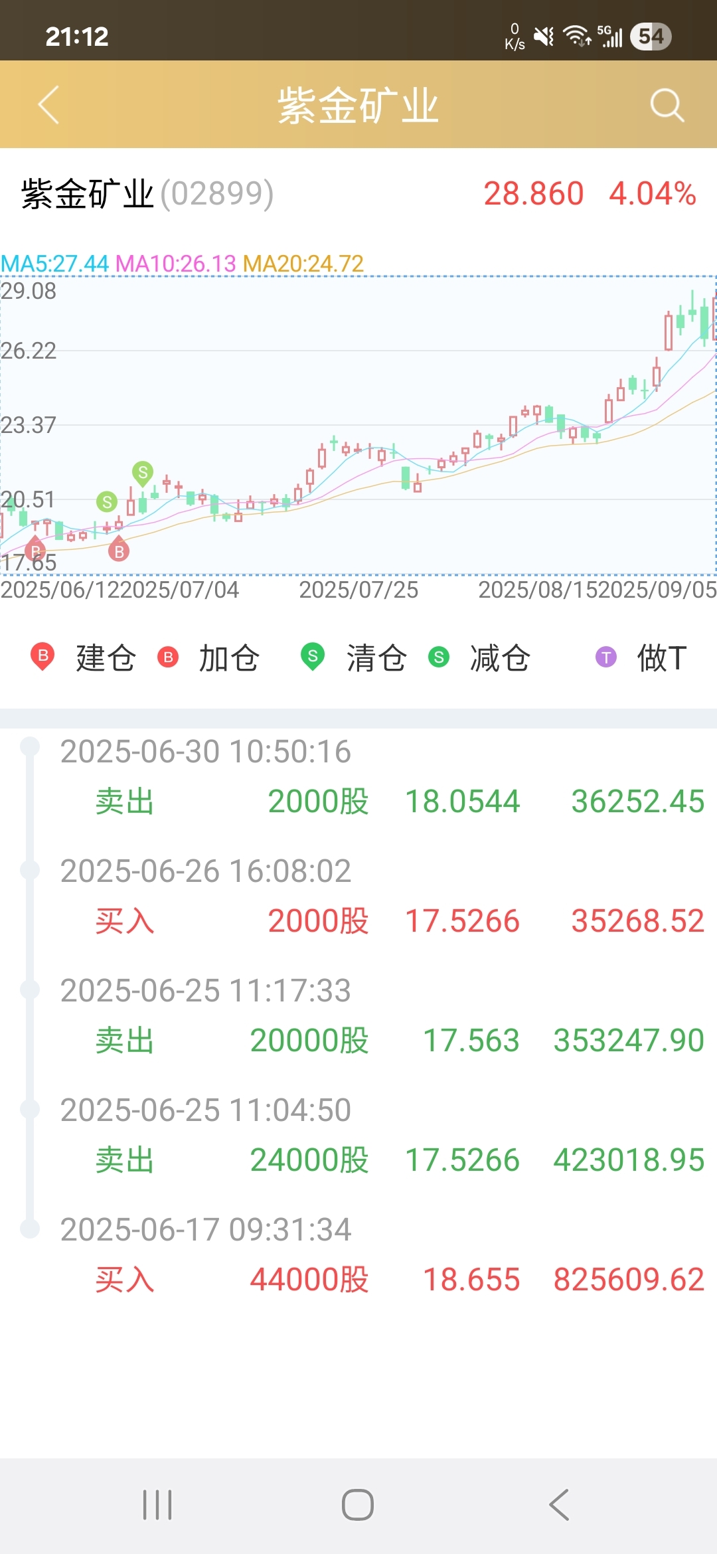Tap price 17.563

click(x=471, y=1041)
